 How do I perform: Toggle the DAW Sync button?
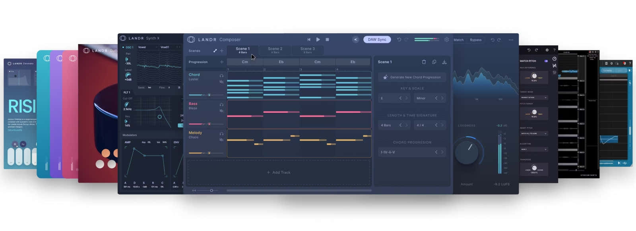377,40
